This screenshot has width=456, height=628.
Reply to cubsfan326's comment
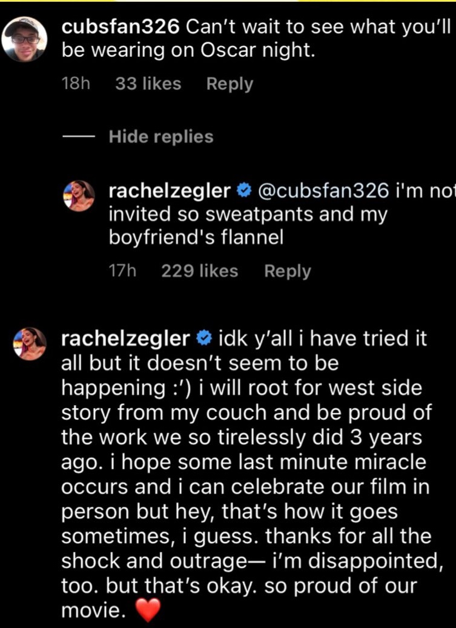click(230, 84)
